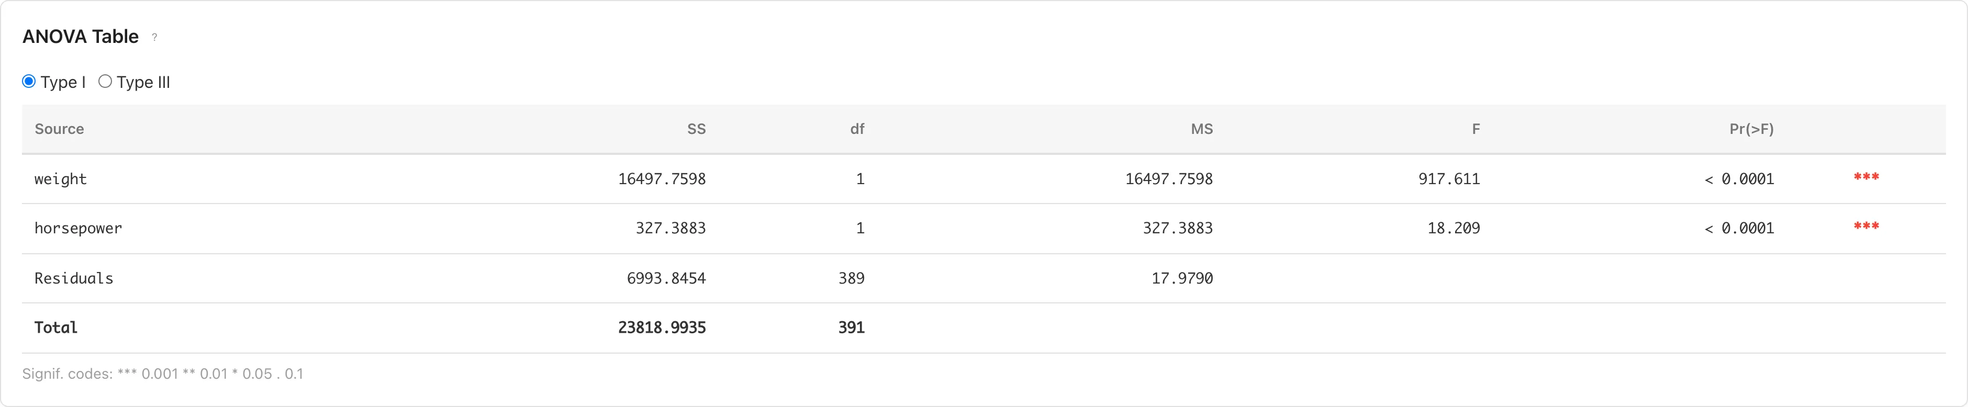This screenshot has height=407, width=1968.
Task: Click the help icon beside ANOVA Table
Action: (x=154, y=38)
